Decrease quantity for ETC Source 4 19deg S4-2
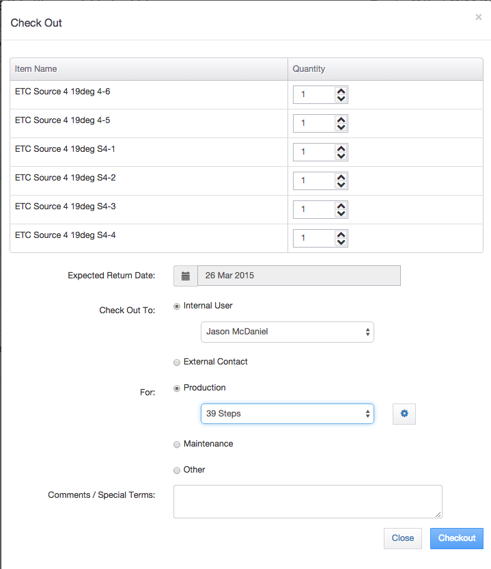This screenshot has width=491, height=569. (x=341, y=185)
